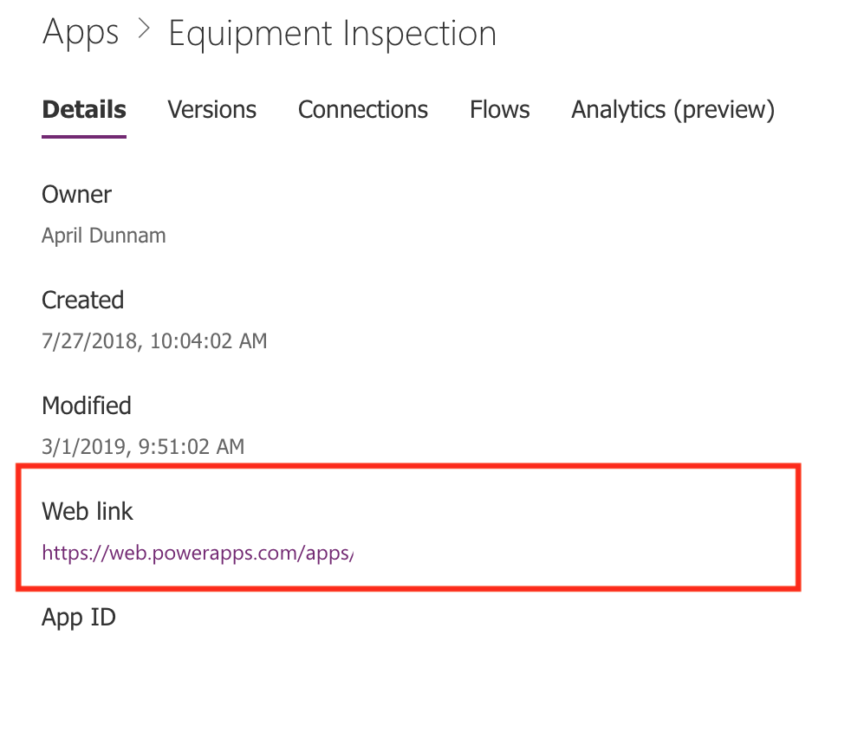
Task: Click the Equipment Inspection page title
Action: pyautogui.click(x=332, y=34)
